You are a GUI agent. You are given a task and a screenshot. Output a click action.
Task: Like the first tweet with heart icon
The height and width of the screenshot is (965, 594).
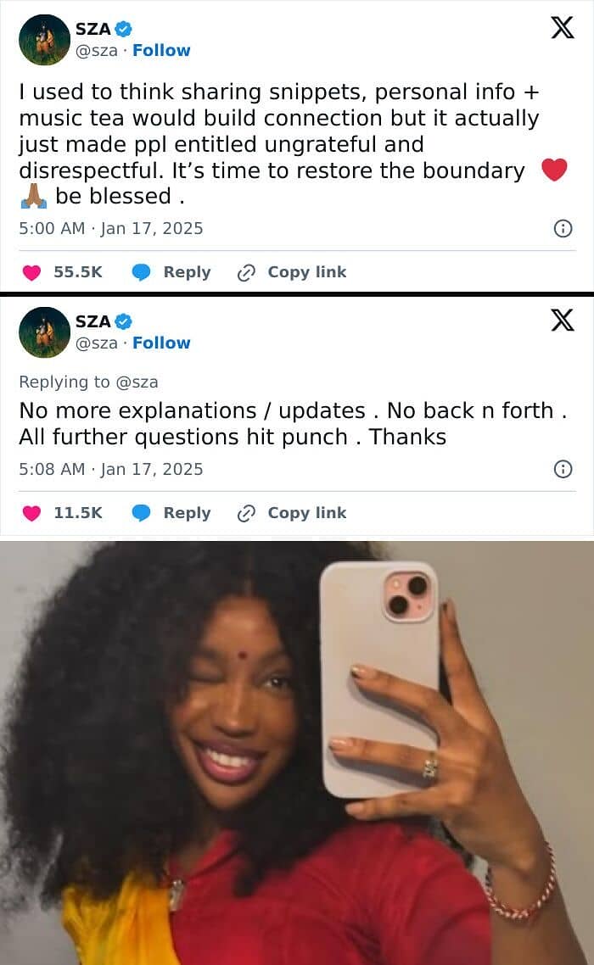click(31, 272)
